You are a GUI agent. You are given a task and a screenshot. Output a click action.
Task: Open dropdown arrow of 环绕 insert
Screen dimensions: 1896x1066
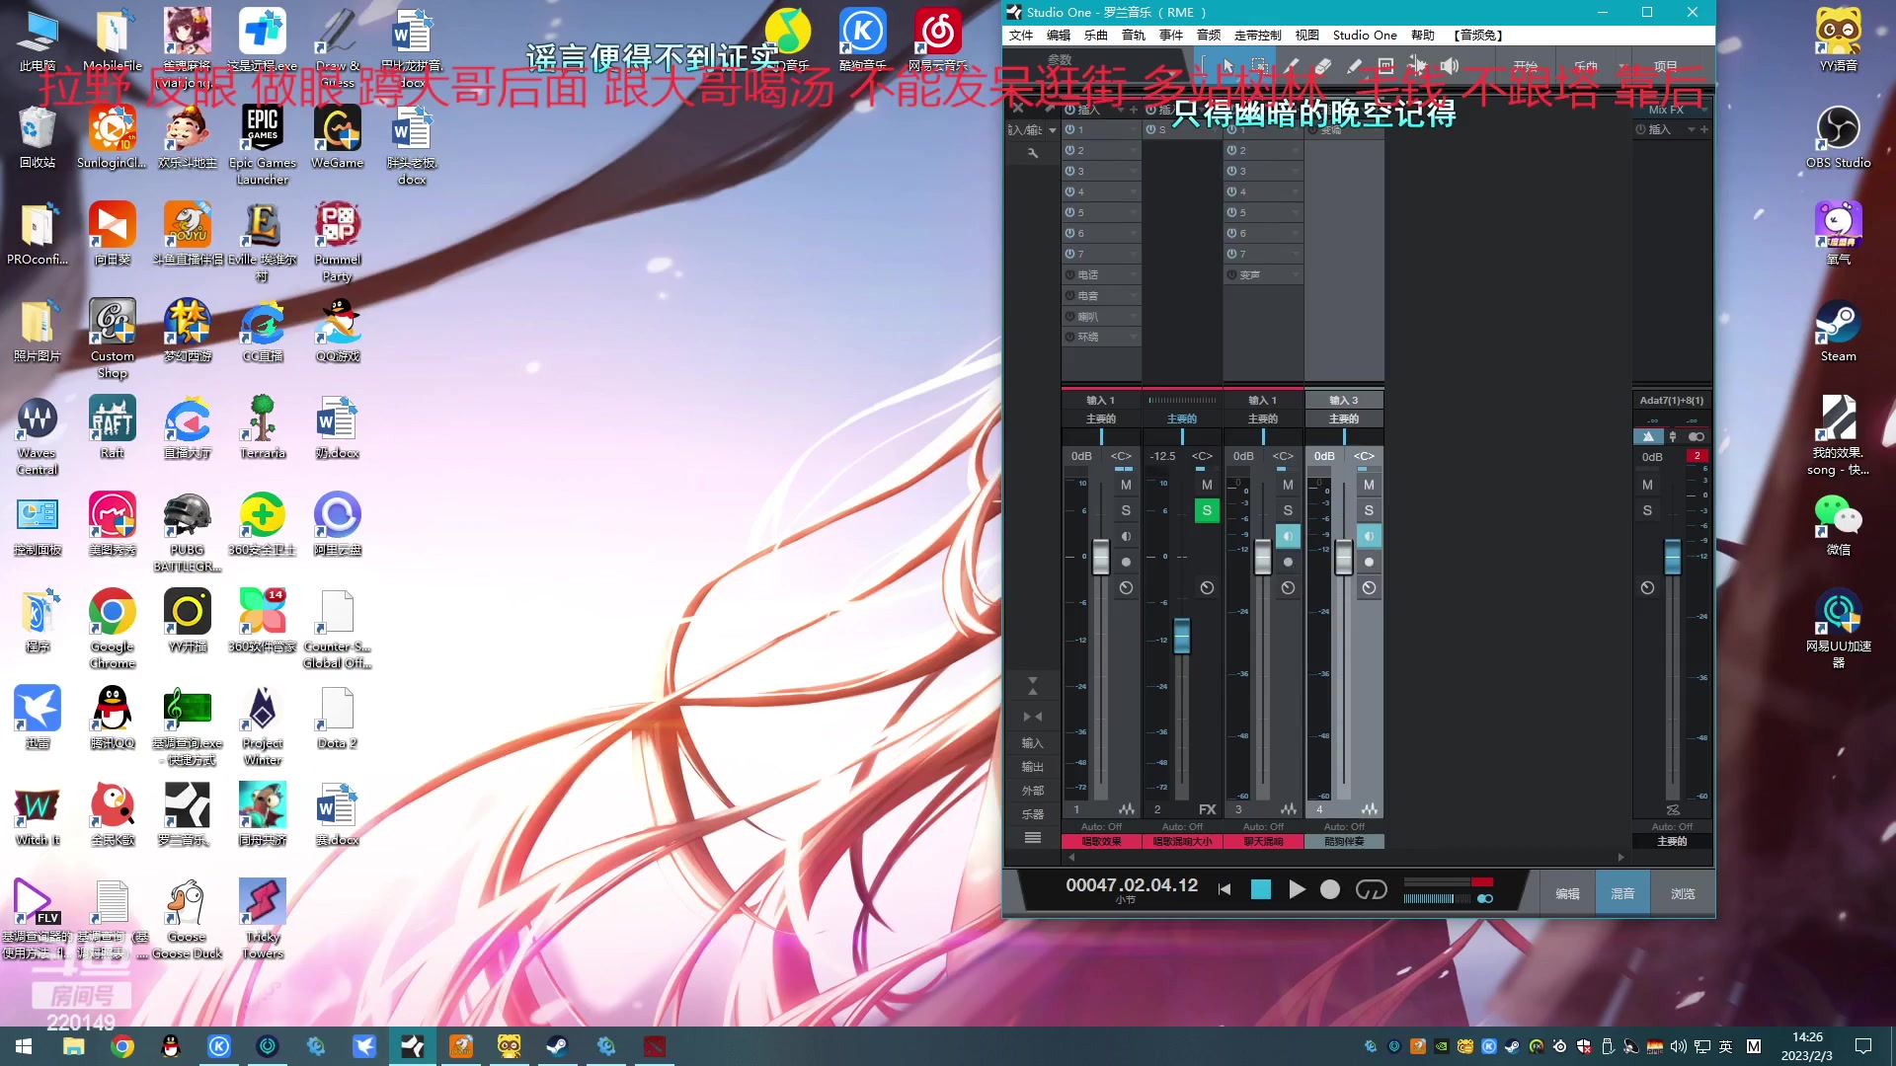click(x=1134, y=337)
